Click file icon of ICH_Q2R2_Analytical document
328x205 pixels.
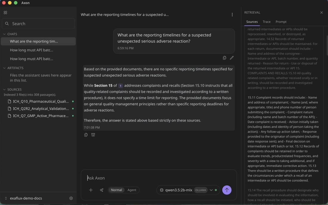(10, 108)
